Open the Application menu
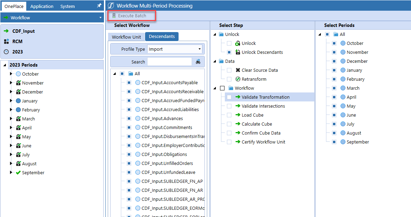 42,6
